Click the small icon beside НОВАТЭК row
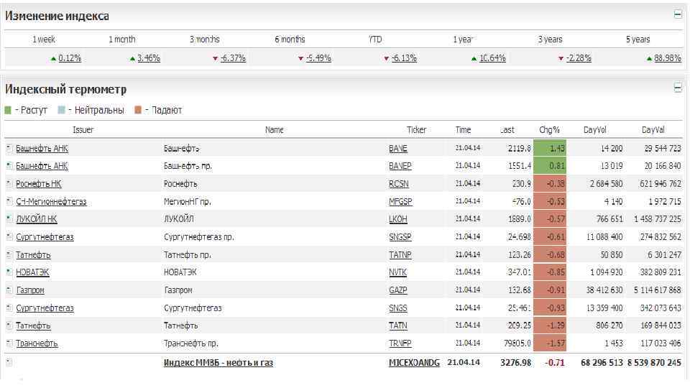Viewport: 690px width, 388px height. click(x=9, y=272)
